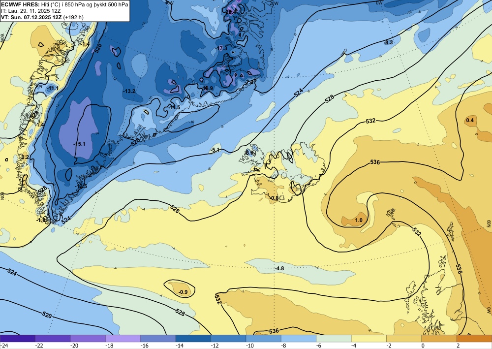Click the 'VT: Sun. 07.12.2025 12Z' text

(x=31, y=17)
